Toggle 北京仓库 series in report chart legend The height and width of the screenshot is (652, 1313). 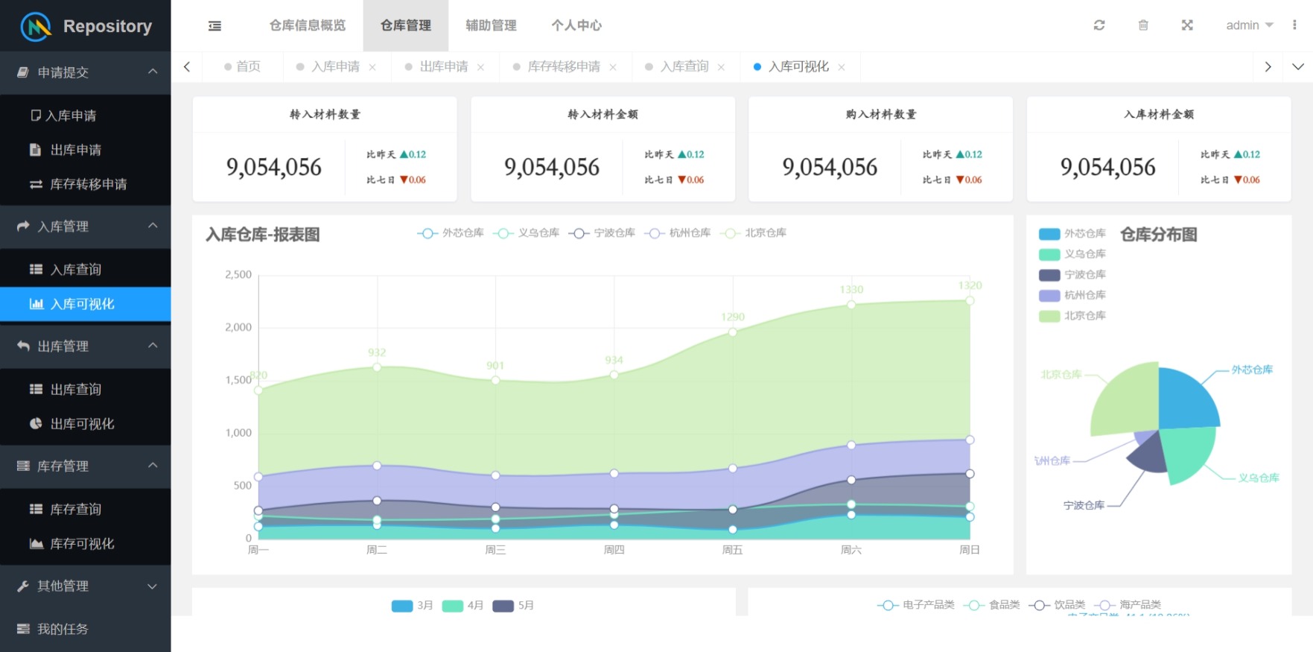point(754,233)
